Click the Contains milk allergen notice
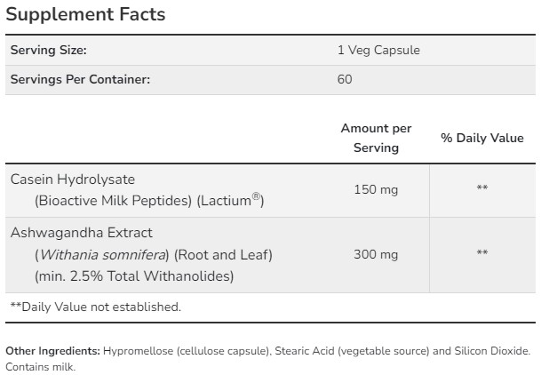541x375 pixels. tap(41, 366)
